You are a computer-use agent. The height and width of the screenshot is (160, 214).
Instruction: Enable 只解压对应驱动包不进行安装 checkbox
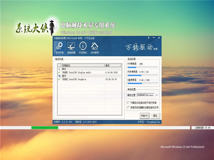pos(129,103)
